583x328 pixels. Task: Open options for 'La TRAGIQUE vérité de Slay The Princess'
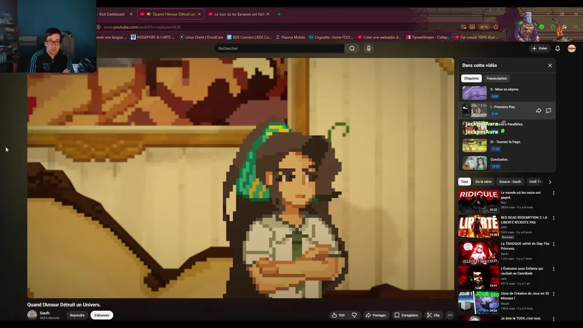coord(553,244)
